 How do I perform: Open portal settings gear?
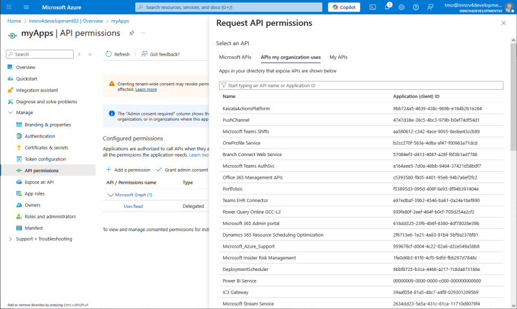(x=402, y=7)
